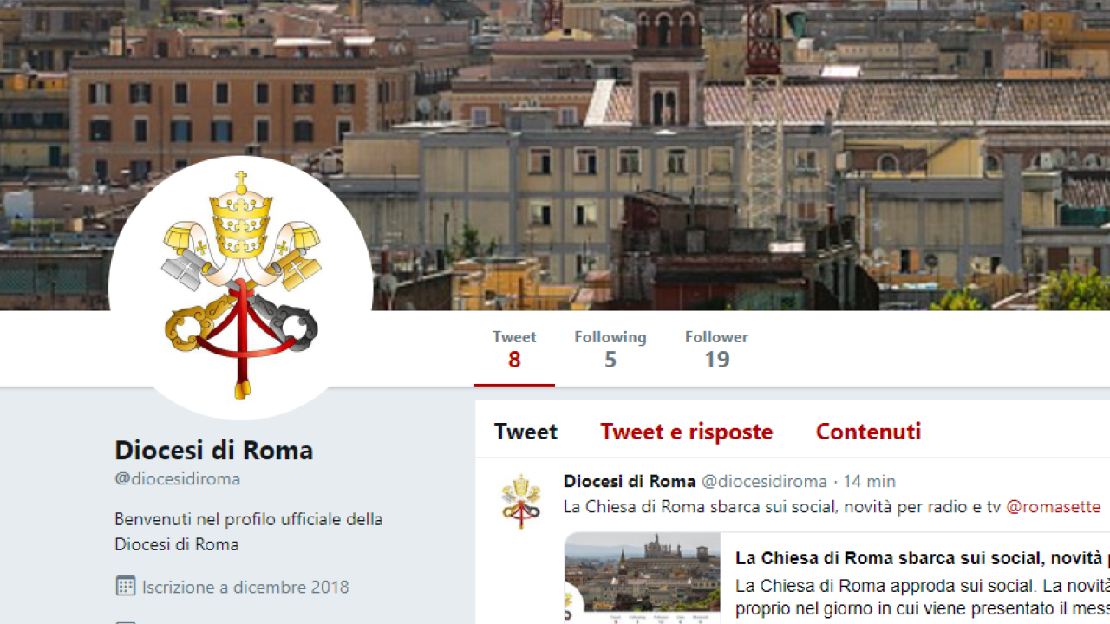The image size is (1110, 624).
Task: Open the article preview thumbnail image
Action: (642, 578)
